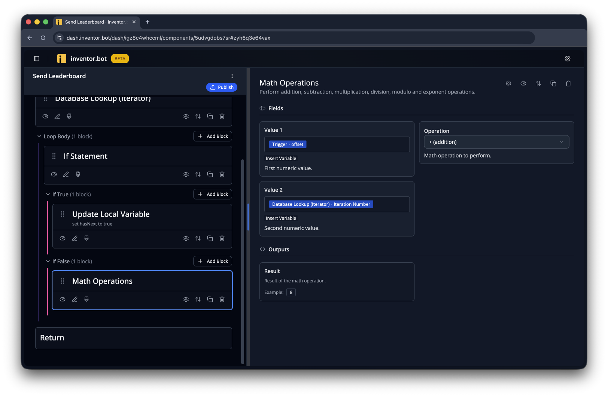Screen dimensions: 608x397
Task: Click Add Block in the If True section
Action: coord(213,194)
